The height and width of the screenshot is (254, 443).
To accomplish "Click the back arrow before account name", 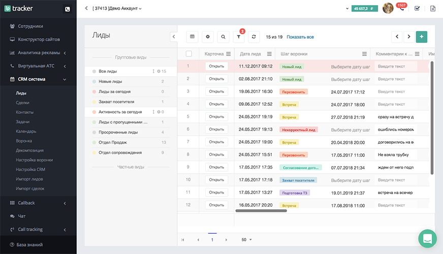I will click(x=86, y=8).
